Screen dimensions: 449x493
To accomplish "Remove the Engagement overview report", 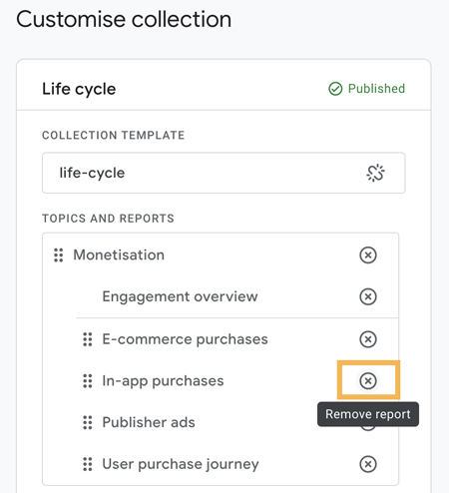I will 368,296.
